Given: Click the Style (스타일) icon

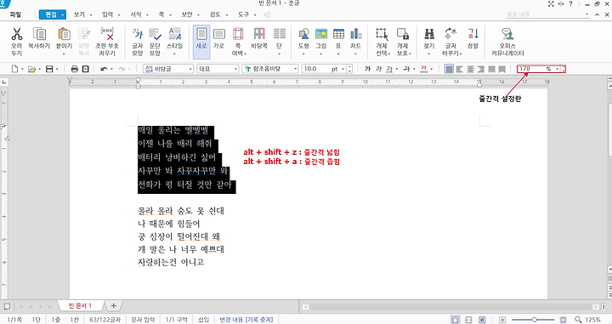Looking at the screenshot, I should point(174,34).
